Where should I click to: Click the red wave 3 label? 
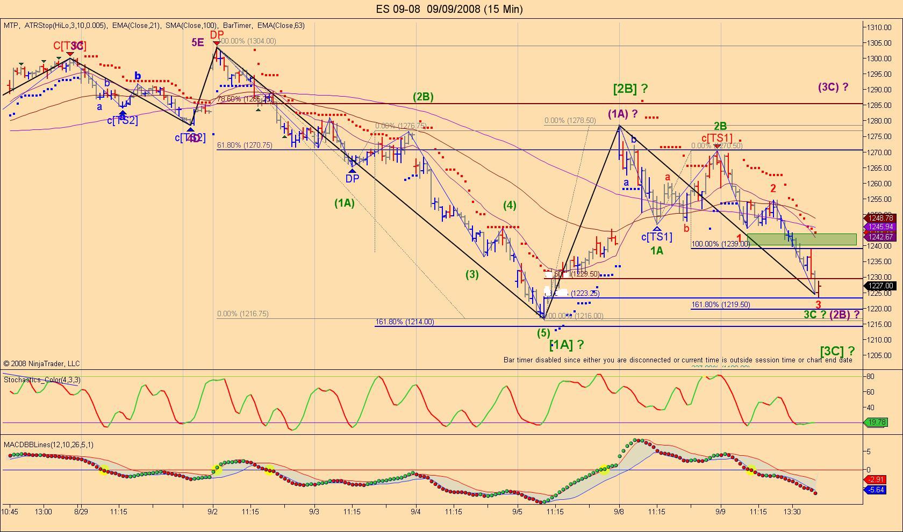818,305
